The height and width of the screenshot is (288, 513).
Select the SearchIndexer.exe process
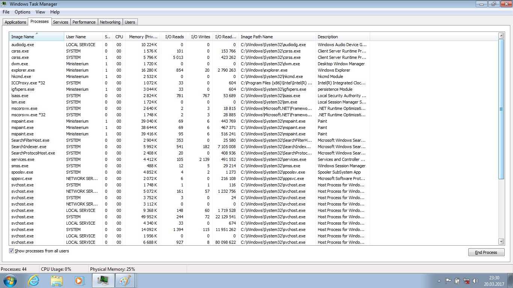point(190,147)
